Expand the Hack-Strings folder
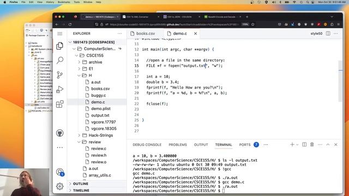 tap(97, 135)
